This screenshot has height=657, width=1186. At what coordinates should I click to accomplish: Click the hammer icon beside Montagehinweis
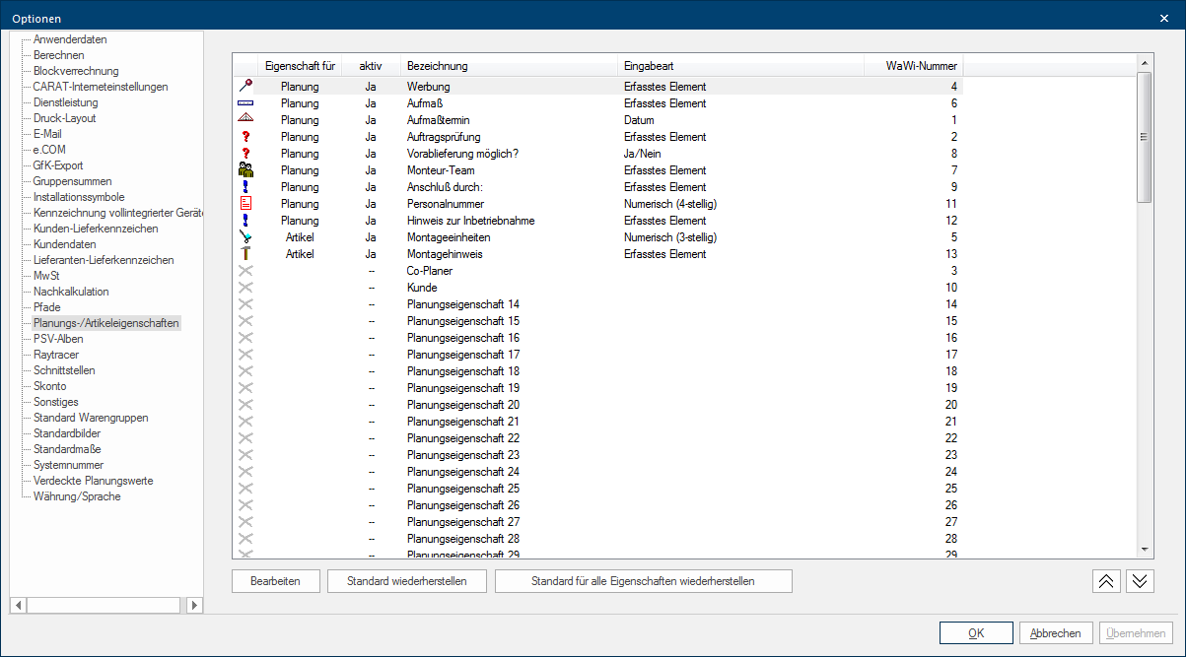(x=246, y=254)
